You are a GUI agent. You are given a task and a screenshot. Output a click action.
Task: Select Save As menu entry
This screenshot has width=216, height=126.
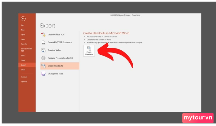pos(24,44)
